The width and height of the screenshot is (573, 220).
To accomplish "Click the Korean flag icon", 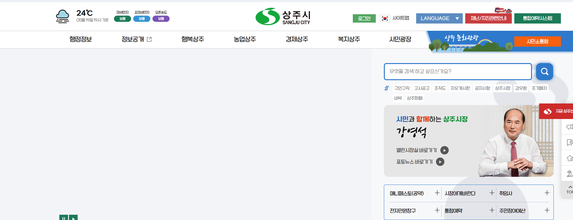I will tap(385, 18).
